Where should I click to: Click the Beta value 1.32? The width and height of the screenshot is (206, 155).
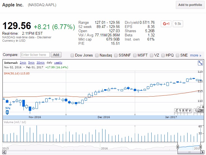coord(151,35)
